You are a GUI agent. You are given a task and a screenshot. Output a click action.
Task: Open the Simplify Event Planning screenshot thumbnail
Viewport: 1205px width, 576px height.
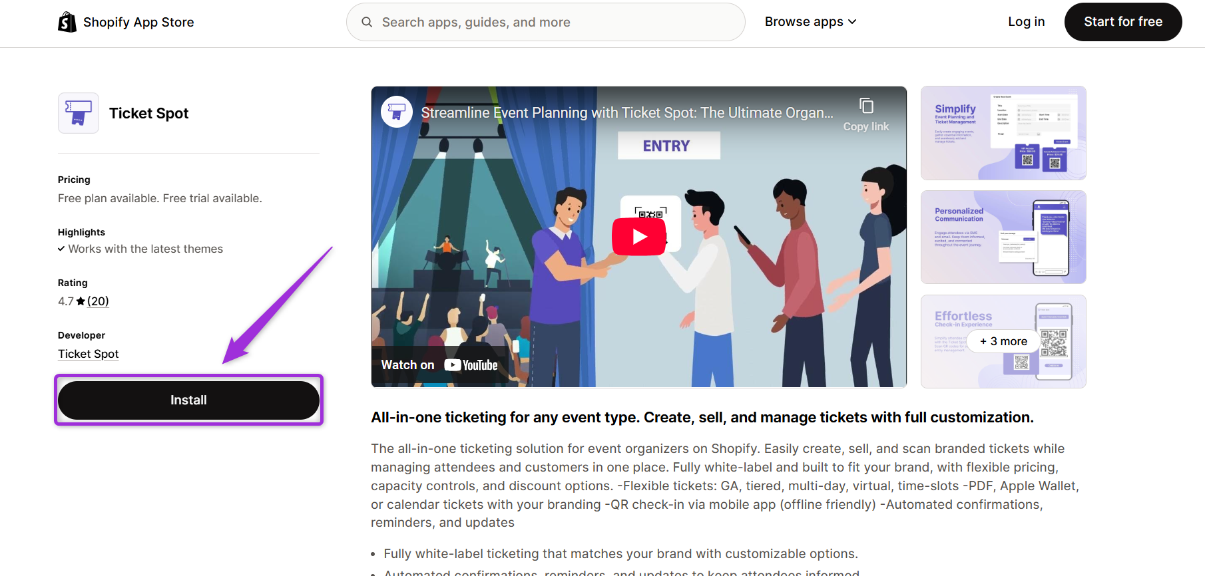[x=1003, y=133]
